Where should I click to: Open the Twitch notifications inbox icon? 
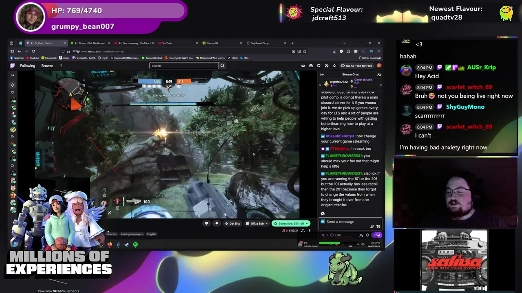311,66
